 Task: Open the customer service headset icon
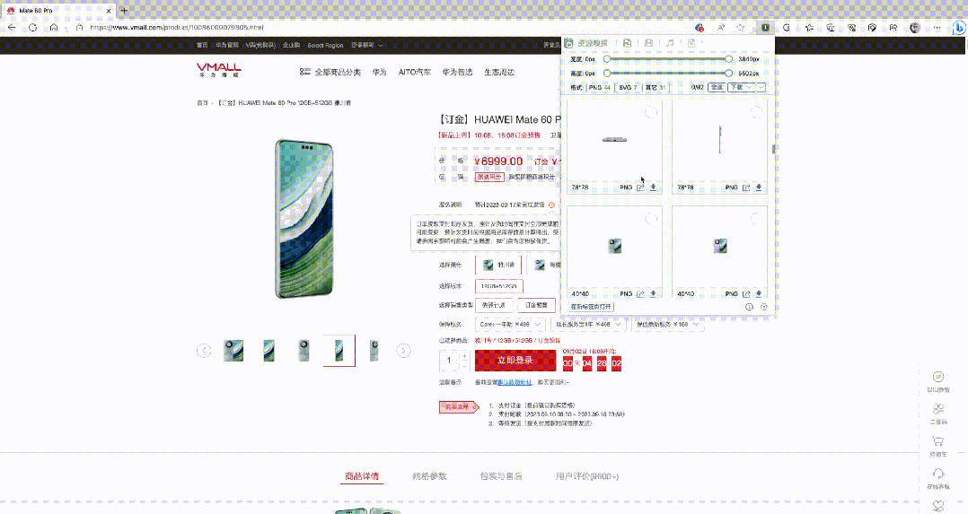click(938, 474)
